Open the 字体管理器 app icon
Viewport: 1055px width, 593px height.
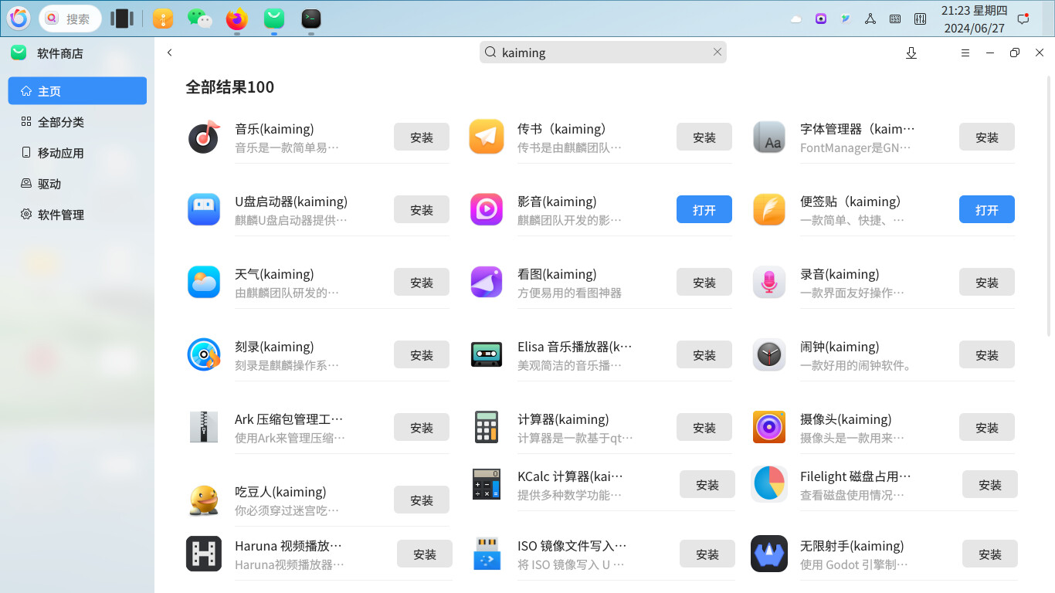769,137
